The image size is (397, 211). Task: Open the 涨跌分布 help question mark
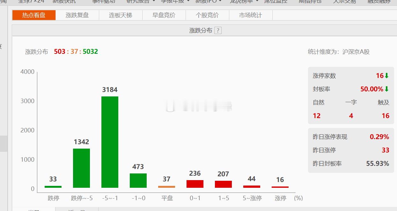pos(218,31)
